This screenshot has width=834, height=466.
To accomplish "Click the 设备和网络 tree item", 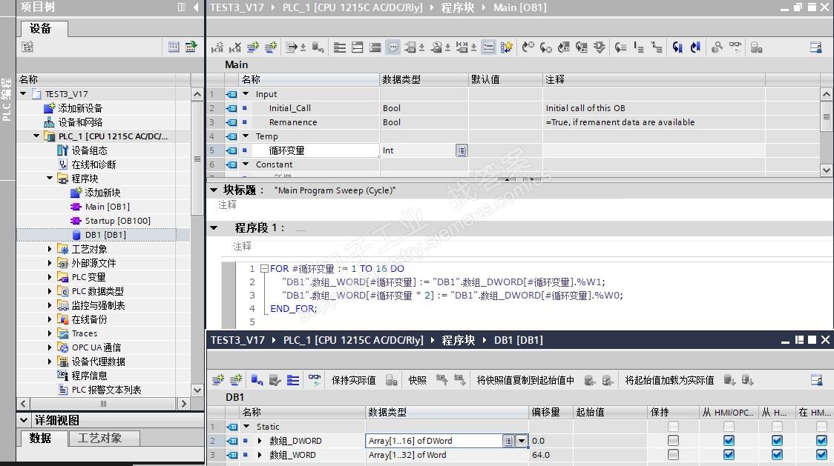I will point(80,122).
